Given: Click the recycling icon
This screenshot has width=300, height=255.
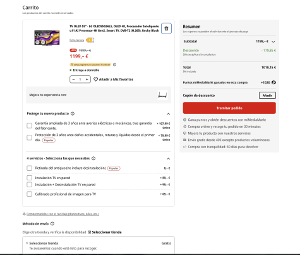Looking at the screenshot, I should 24,214.
